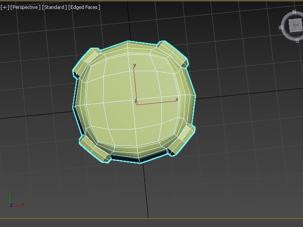Click the W compass letter on ViewCube
Image resolution: width=303 pixels, height=227 pixels.
pos(281,28)
